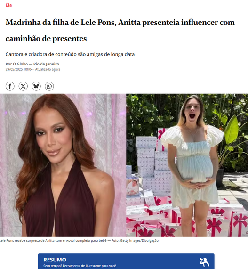
Task: Click the running figure icon in Resumo banner
Action: [x=204, y=262]
